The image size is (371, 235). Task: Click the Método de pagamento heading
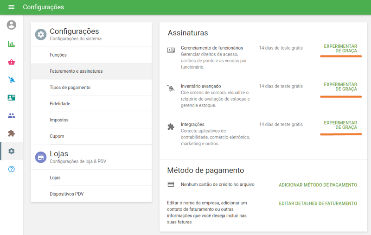(205, 170)
